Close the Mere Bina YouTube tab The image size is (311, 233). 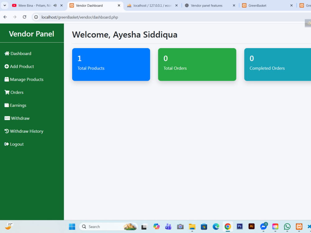click(62, 6)
